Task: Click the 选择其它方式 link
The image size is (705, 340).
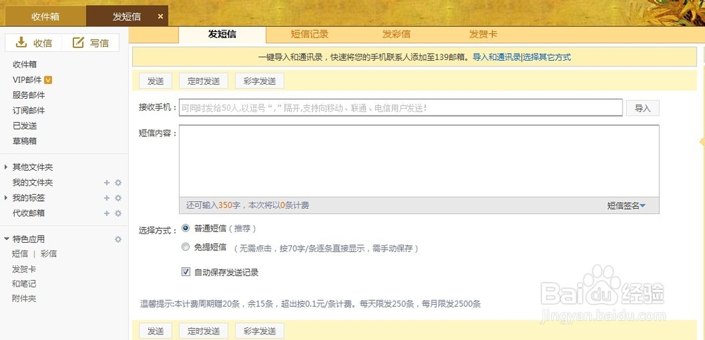Action: (x=547, y=57)
